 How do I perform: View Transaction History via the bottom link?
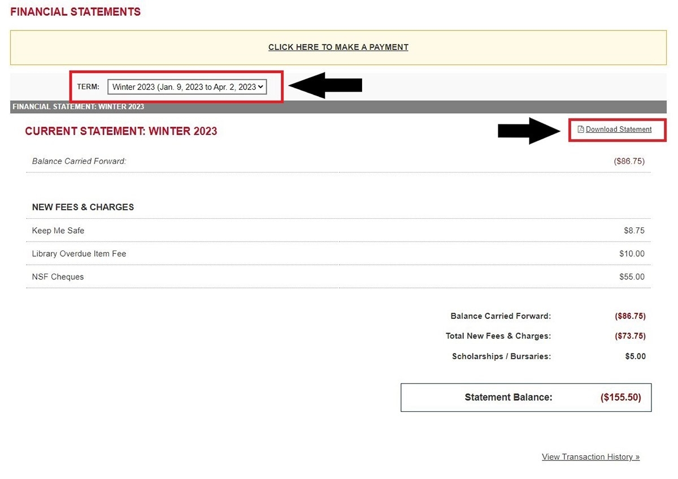pos(590,457)
